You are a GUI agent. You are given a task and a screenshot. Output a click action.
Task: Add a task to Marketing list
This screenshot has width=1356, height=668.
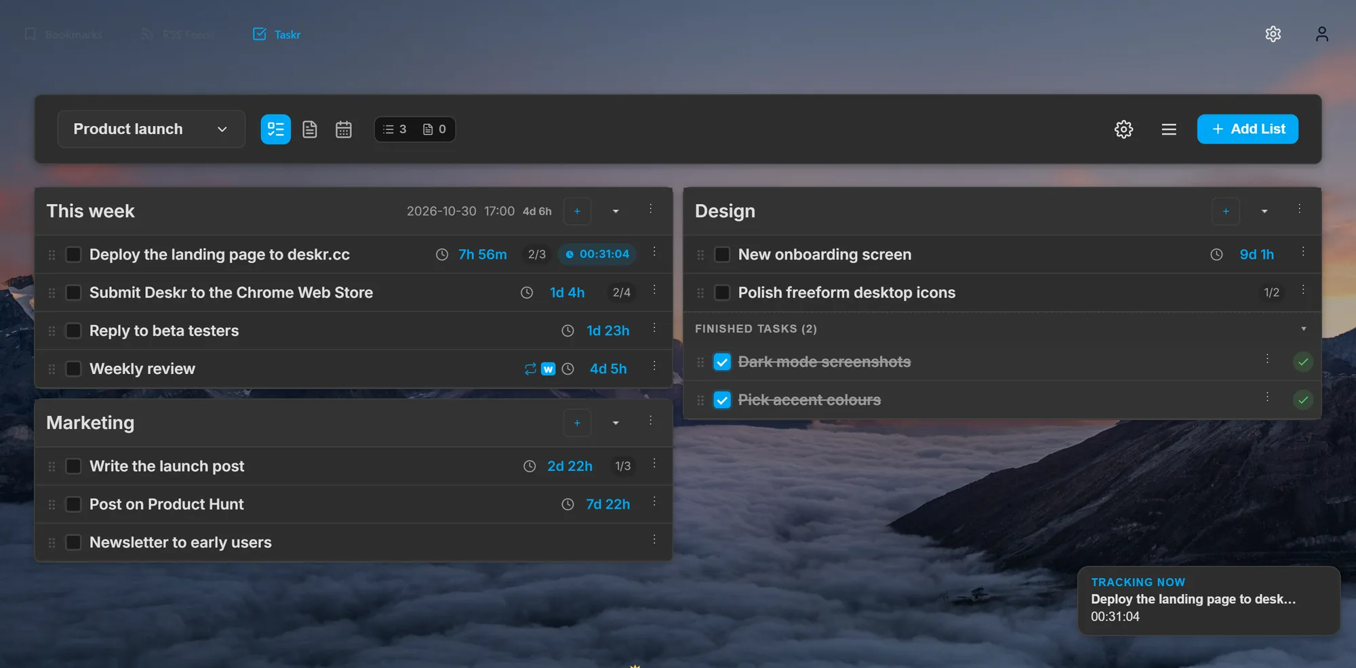(x=577, y=423)
